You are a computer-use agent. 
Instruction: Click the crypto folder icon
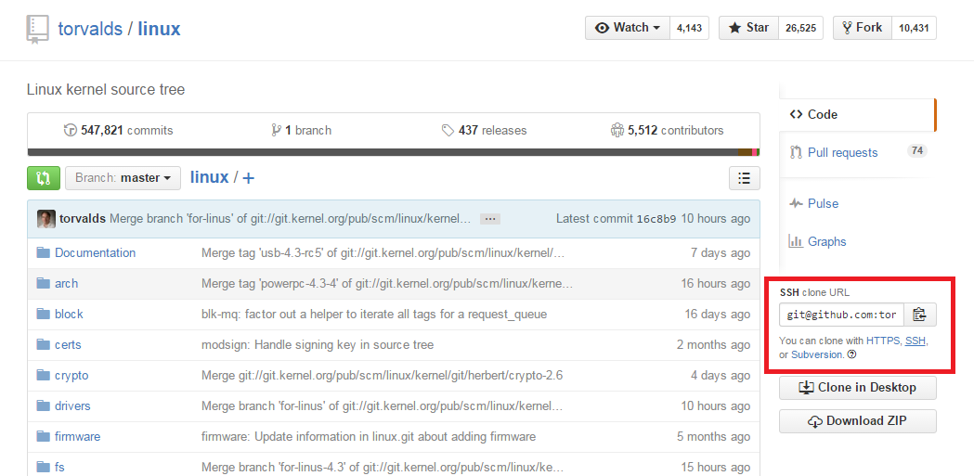43,375
